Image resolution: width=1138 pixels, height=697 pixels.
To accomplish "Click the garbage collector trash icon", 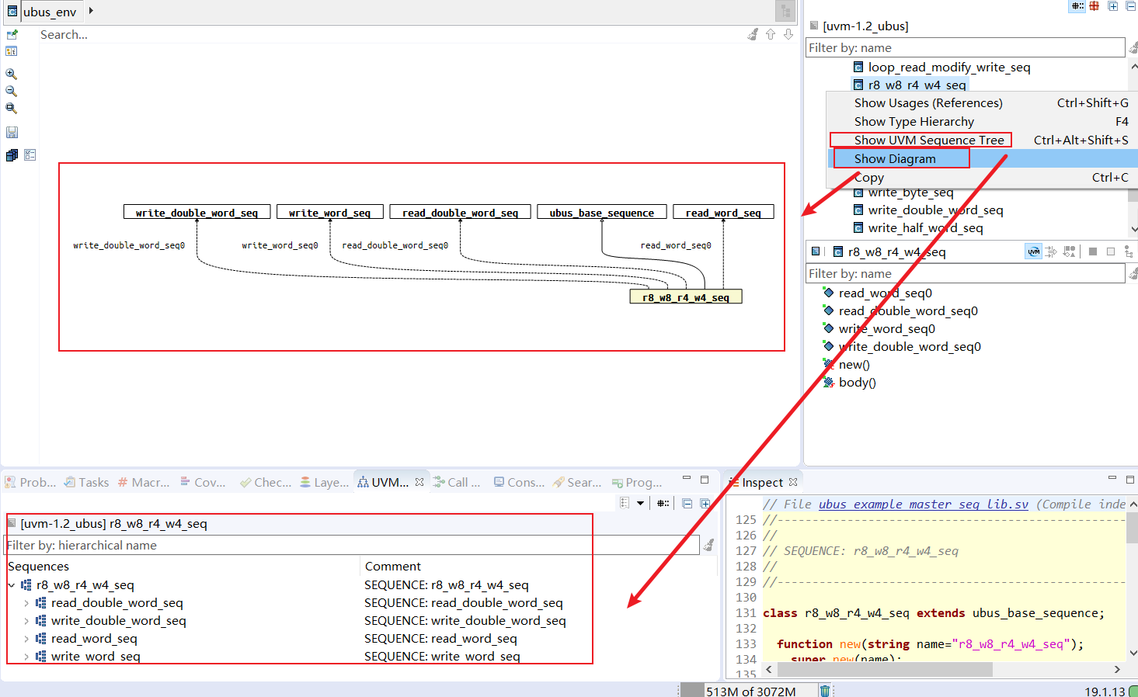I will [x=825, y=690].
